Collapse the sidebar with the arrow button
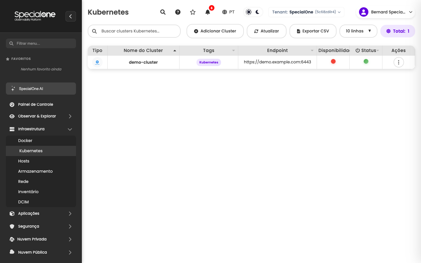 71,16
